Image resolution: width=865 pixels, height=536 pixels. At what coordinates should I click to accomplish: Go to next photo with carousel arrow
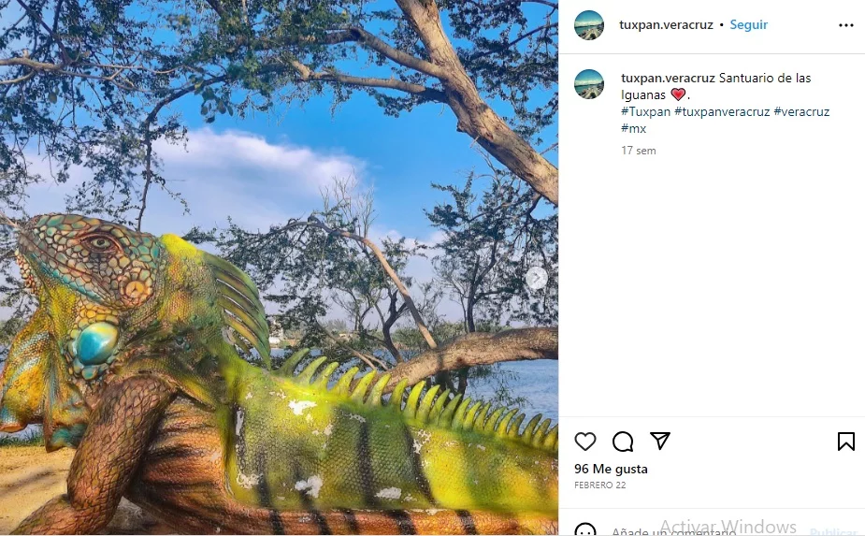tap(537, 278)
